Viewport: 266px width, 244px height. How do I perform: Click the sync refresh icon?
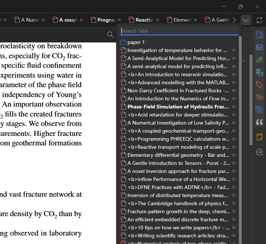coord(259,20)
